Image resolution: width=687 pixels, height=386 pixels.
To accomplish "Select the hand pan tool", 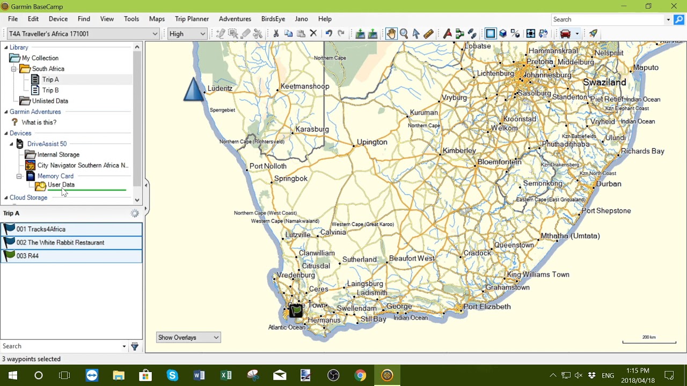I will pos(391,34).
